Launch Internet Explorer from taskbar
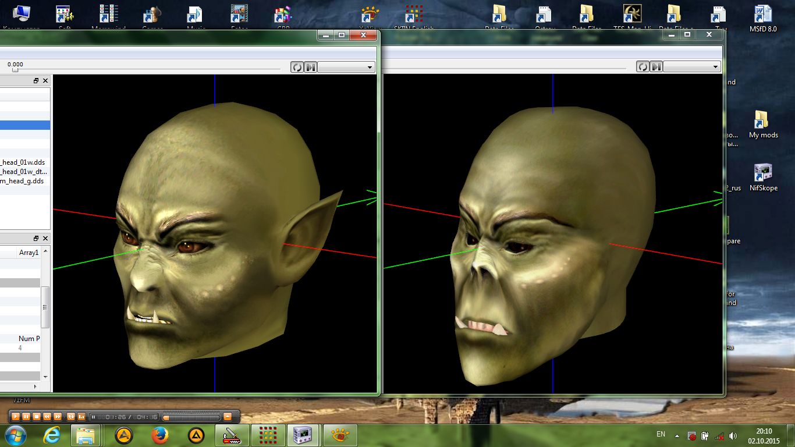This screenshot has width=795, height=447. 53,435
